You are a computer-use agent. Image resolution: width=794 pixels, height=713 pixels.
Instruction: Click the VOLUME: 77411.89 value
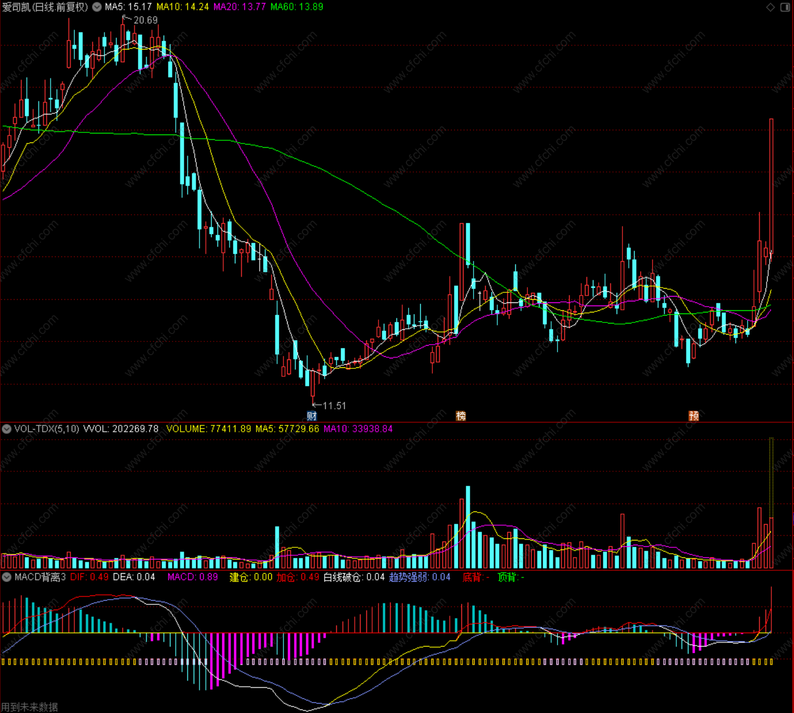tap(209, 429)
